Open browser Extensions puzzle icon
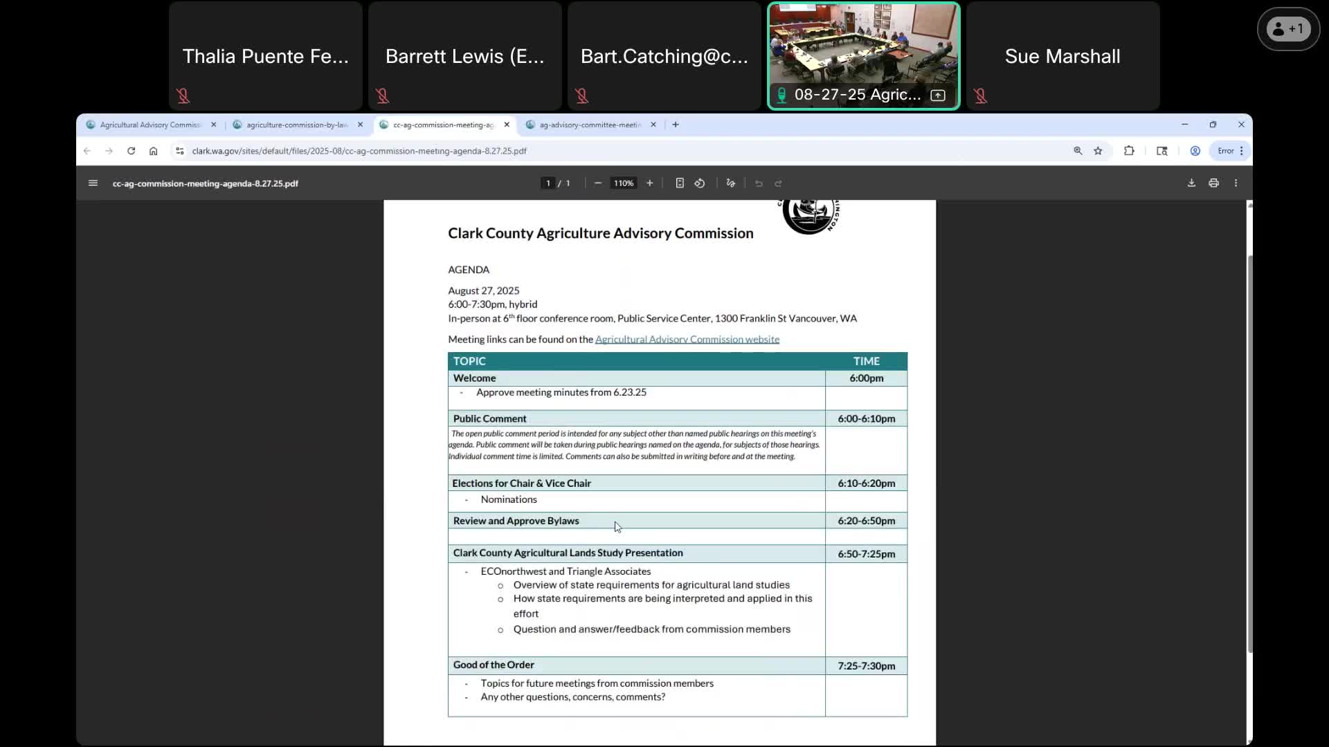 pos(1129,151)
